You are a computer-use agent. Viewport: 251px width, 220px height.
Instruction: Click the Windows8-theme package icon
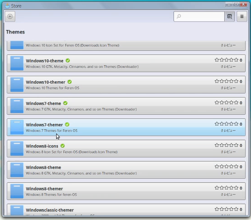pyautogui.click(x=17, y=170)
